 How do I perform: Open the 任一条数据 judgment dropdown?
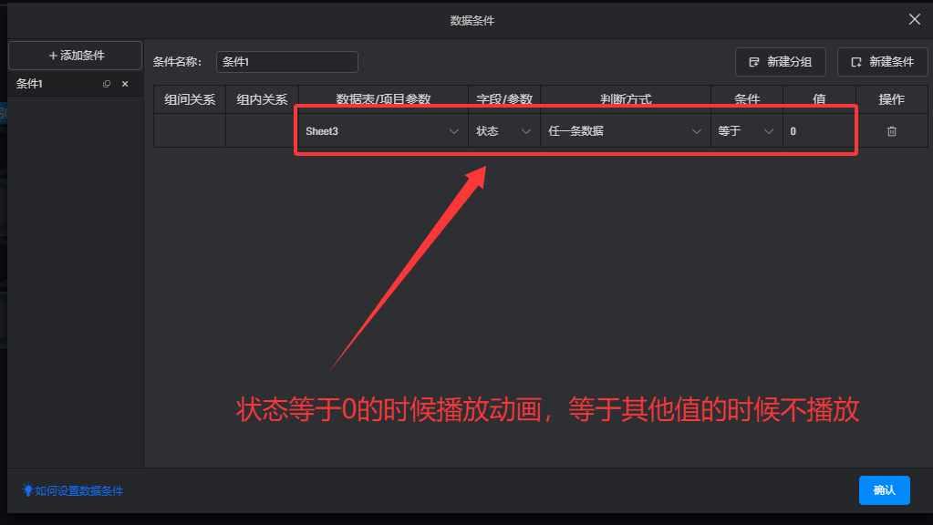625,131
